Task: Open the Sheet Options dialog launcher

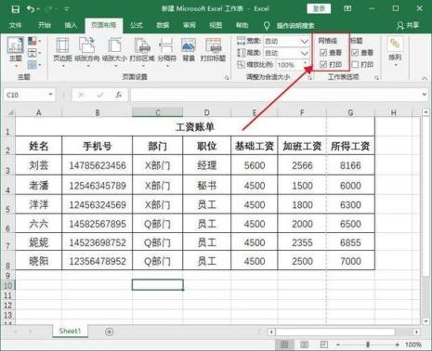Action: [376, 78]
